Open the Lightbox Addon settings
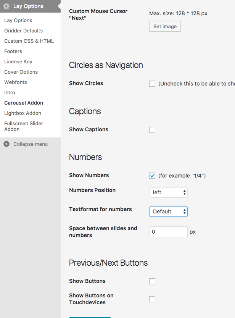The image size is (235, 318). [23, 113]
